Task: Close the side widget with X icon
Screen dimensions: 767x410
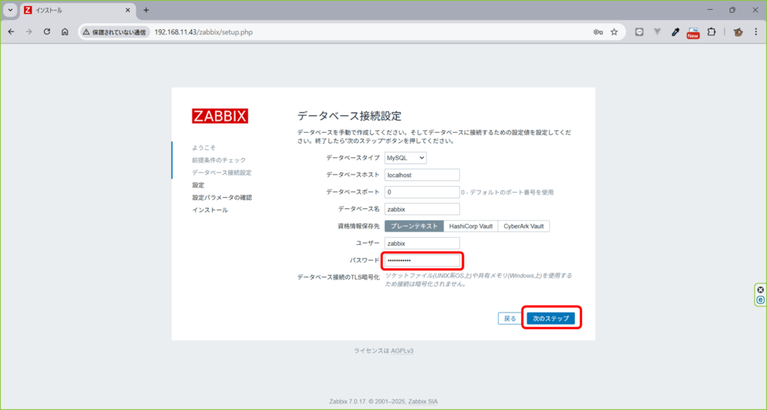Action: (761, 289)
